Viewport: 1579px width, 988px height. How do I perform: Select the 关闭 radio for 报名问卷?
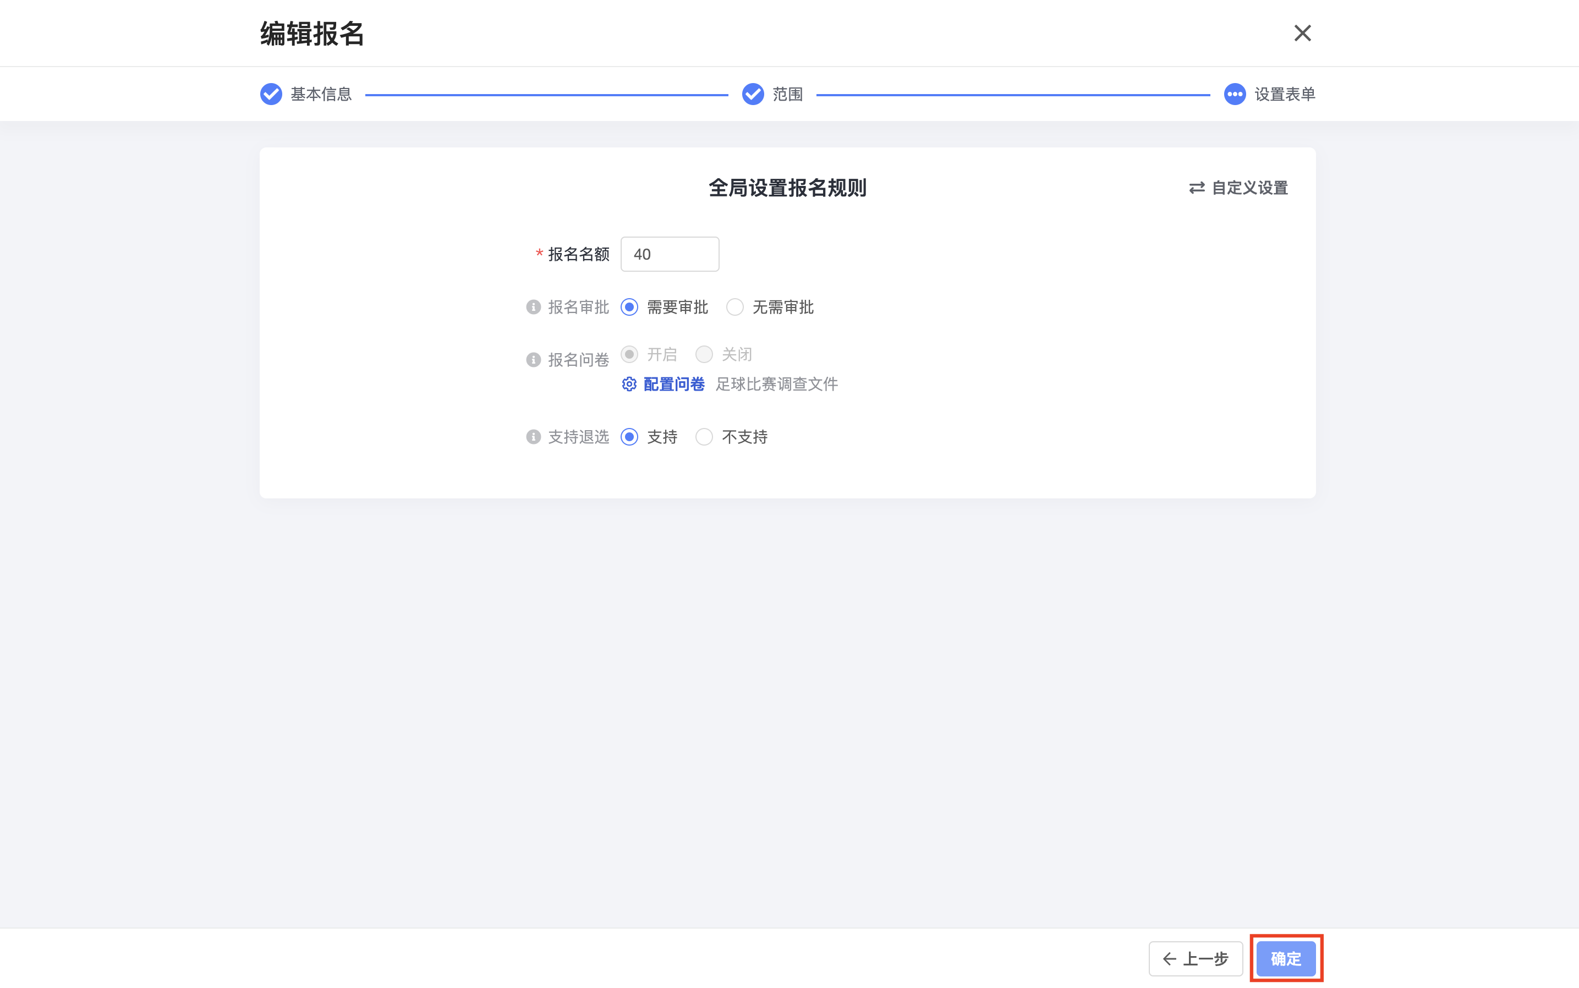703,354
